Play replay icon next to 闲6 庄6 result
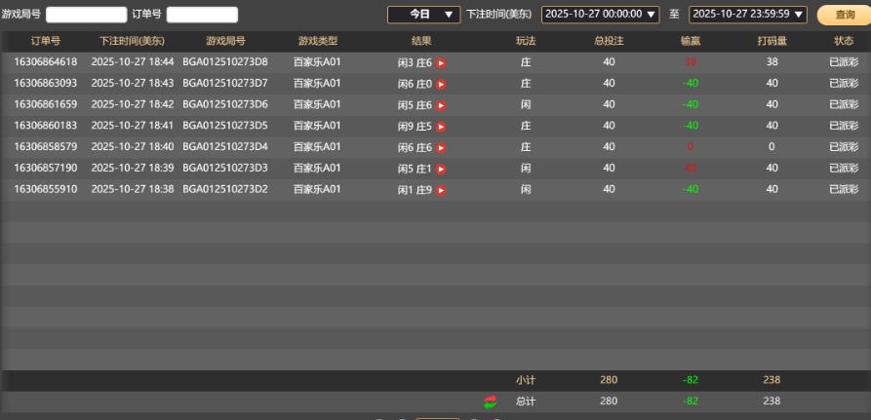Screen dimensions: 871x420 [x=441, y=148]
